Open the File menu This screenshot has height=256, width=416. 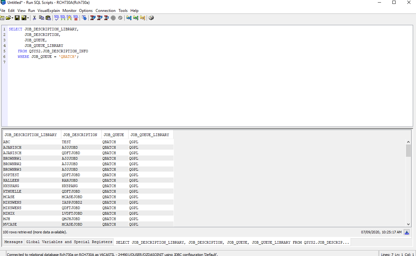[3, 11]
